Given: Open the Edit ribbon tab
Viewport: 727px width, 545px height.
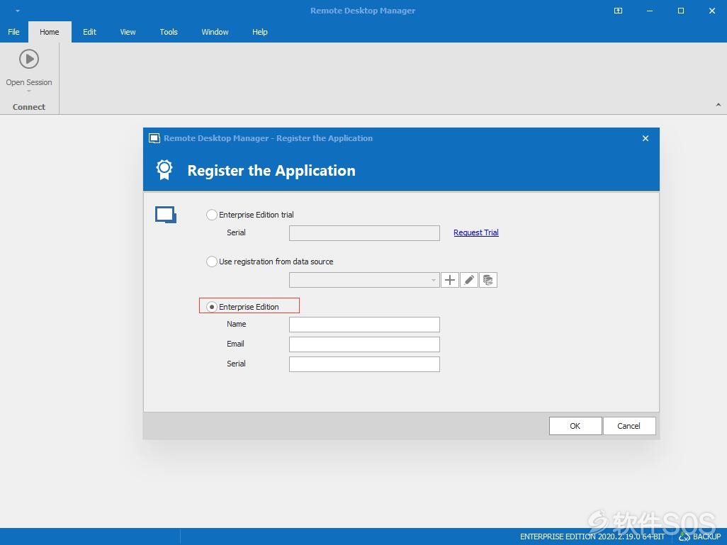Looking at the screenshot, I should [89, 32].
